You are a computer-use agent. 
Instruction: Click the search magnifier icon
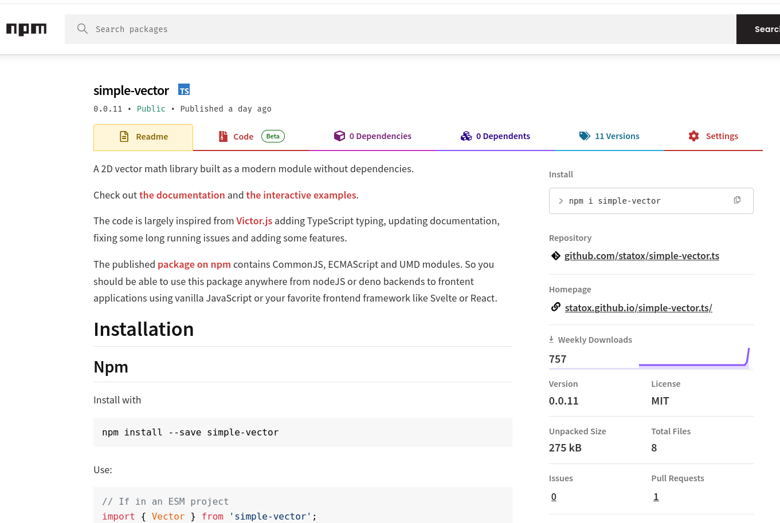tap(83, 29)
